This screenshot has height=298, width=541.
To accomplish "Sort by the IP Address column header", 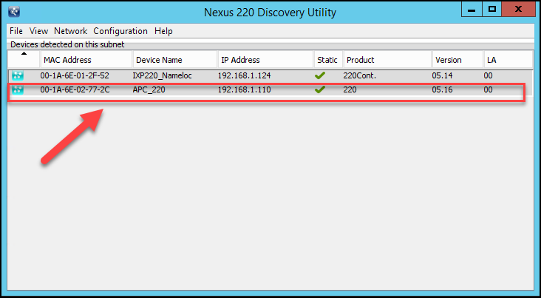I will coord(265,60).
